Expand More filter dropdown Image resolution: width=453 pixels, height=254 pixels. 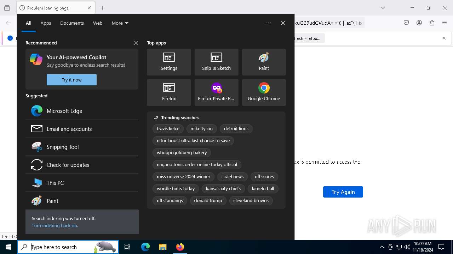120,23
